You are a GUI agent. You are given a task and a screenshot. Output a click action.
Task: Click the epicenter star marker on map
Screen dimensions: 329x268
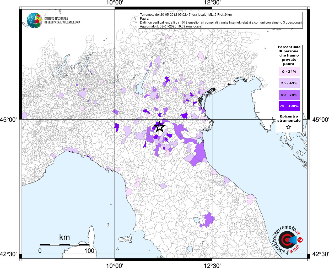pyautogui.click(x=160, y=127)
